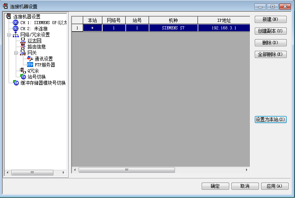The image size is (295, 198).
Task: Click the 网关 gateway icon
Action: pyautogui.click(x=23, y=53)
